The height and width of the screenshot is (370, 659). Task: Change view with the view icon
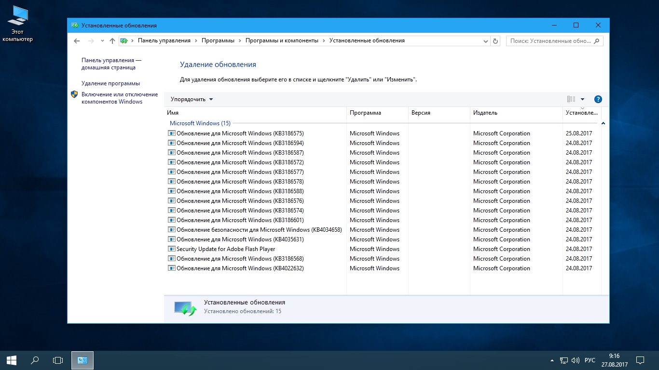[571, 99]
